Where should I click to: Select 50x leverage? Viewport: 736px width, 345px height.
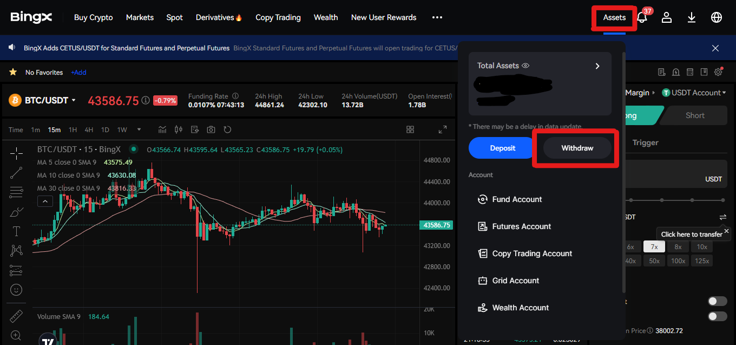click(654, 261)
